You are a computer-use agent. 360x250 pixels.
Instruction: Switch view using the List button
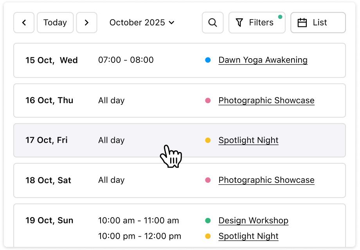318,23
